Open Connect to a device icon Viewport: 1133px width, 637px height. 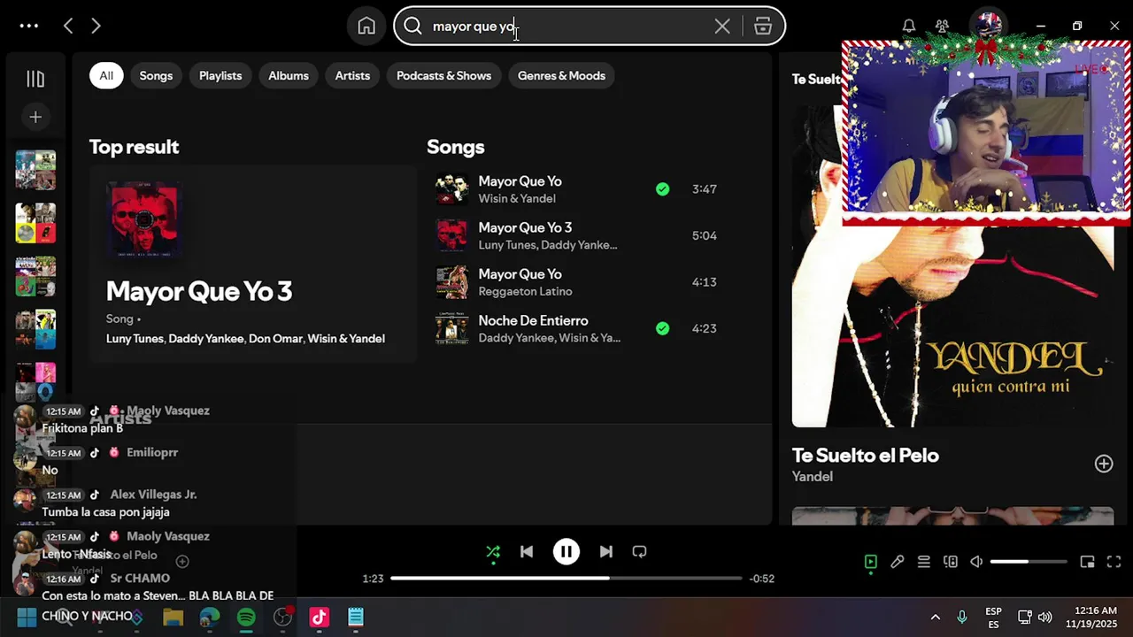point(950,562)
